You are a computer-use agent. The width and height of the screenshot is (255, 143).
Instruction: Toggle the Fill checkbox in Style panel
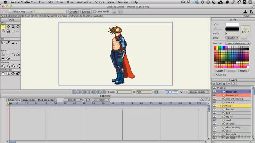214,25
